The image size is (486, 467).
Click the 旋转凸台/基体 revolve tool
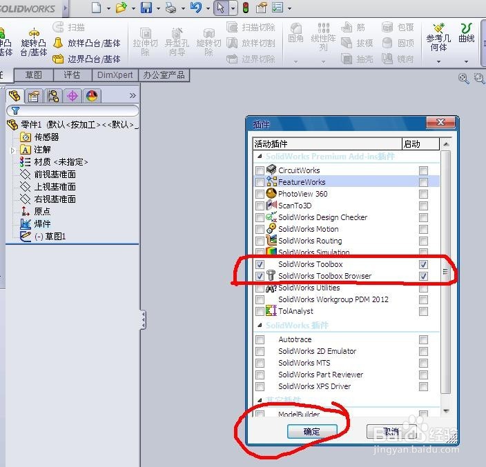34,43
